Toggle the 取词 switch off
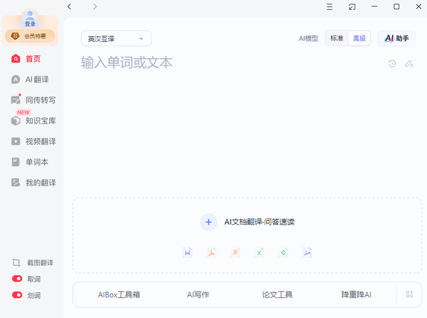This screenshot has width=427, height=318. pyautogui.click(x=17, y=279)
